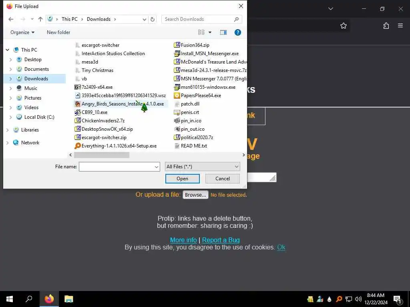
Task: Open the Organize menu
Action: (22, 32)
